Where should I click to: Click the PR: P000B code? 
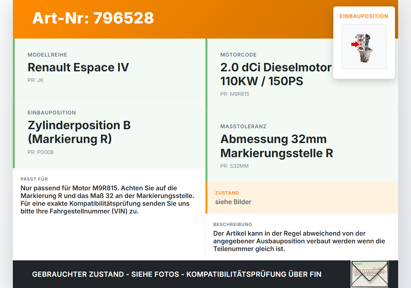[x=41, y=152]
